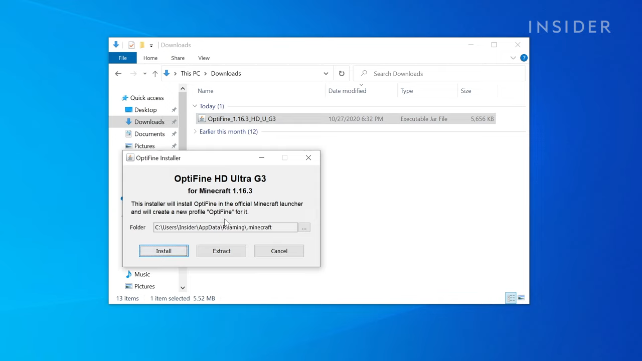Minimize the OptiFine Installer window

[261, 158]
